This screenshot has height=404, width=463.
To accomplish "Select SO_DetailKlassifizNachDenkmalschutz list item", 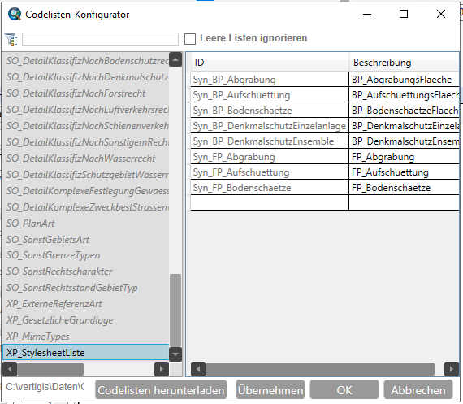I will coord(85,77).
